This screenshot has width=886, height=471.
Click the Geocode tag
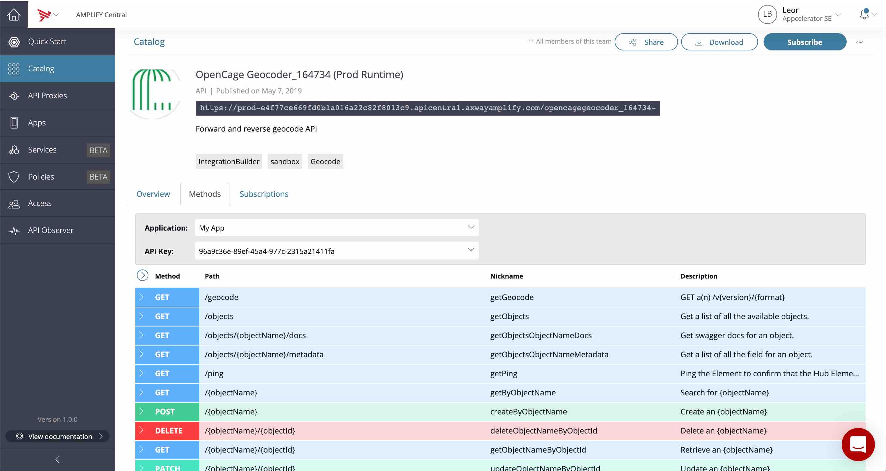(x=325, y=161)
